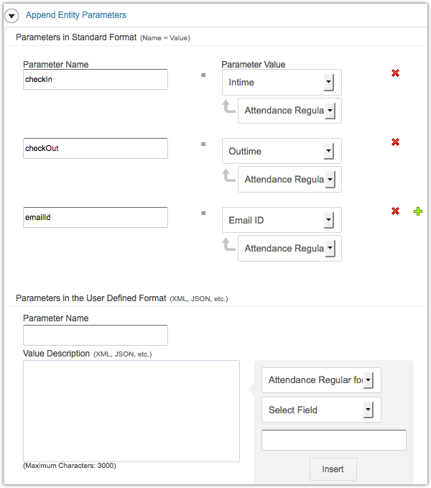Click the Value Description text area

pos(131,410)
